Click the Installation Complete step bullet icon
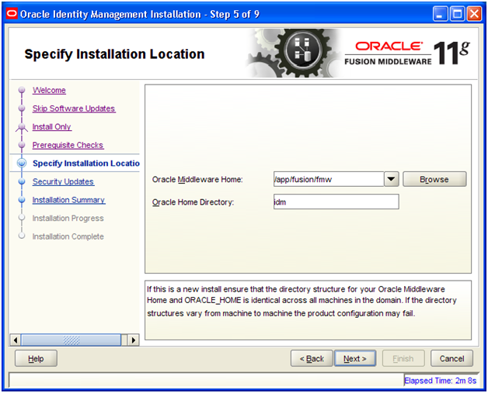488x393 pixels. (x=22, y=236)
